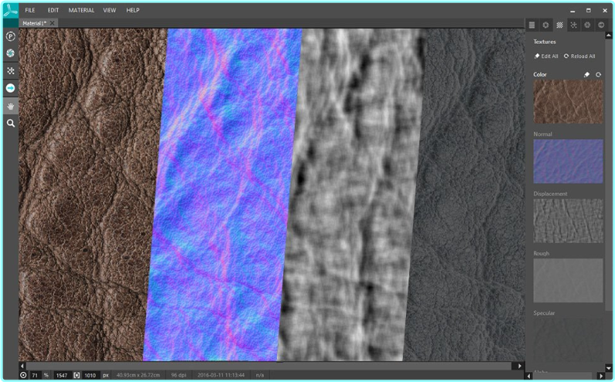Open the HELP menu
Screen dimensions: 615x382
[132, 10]
